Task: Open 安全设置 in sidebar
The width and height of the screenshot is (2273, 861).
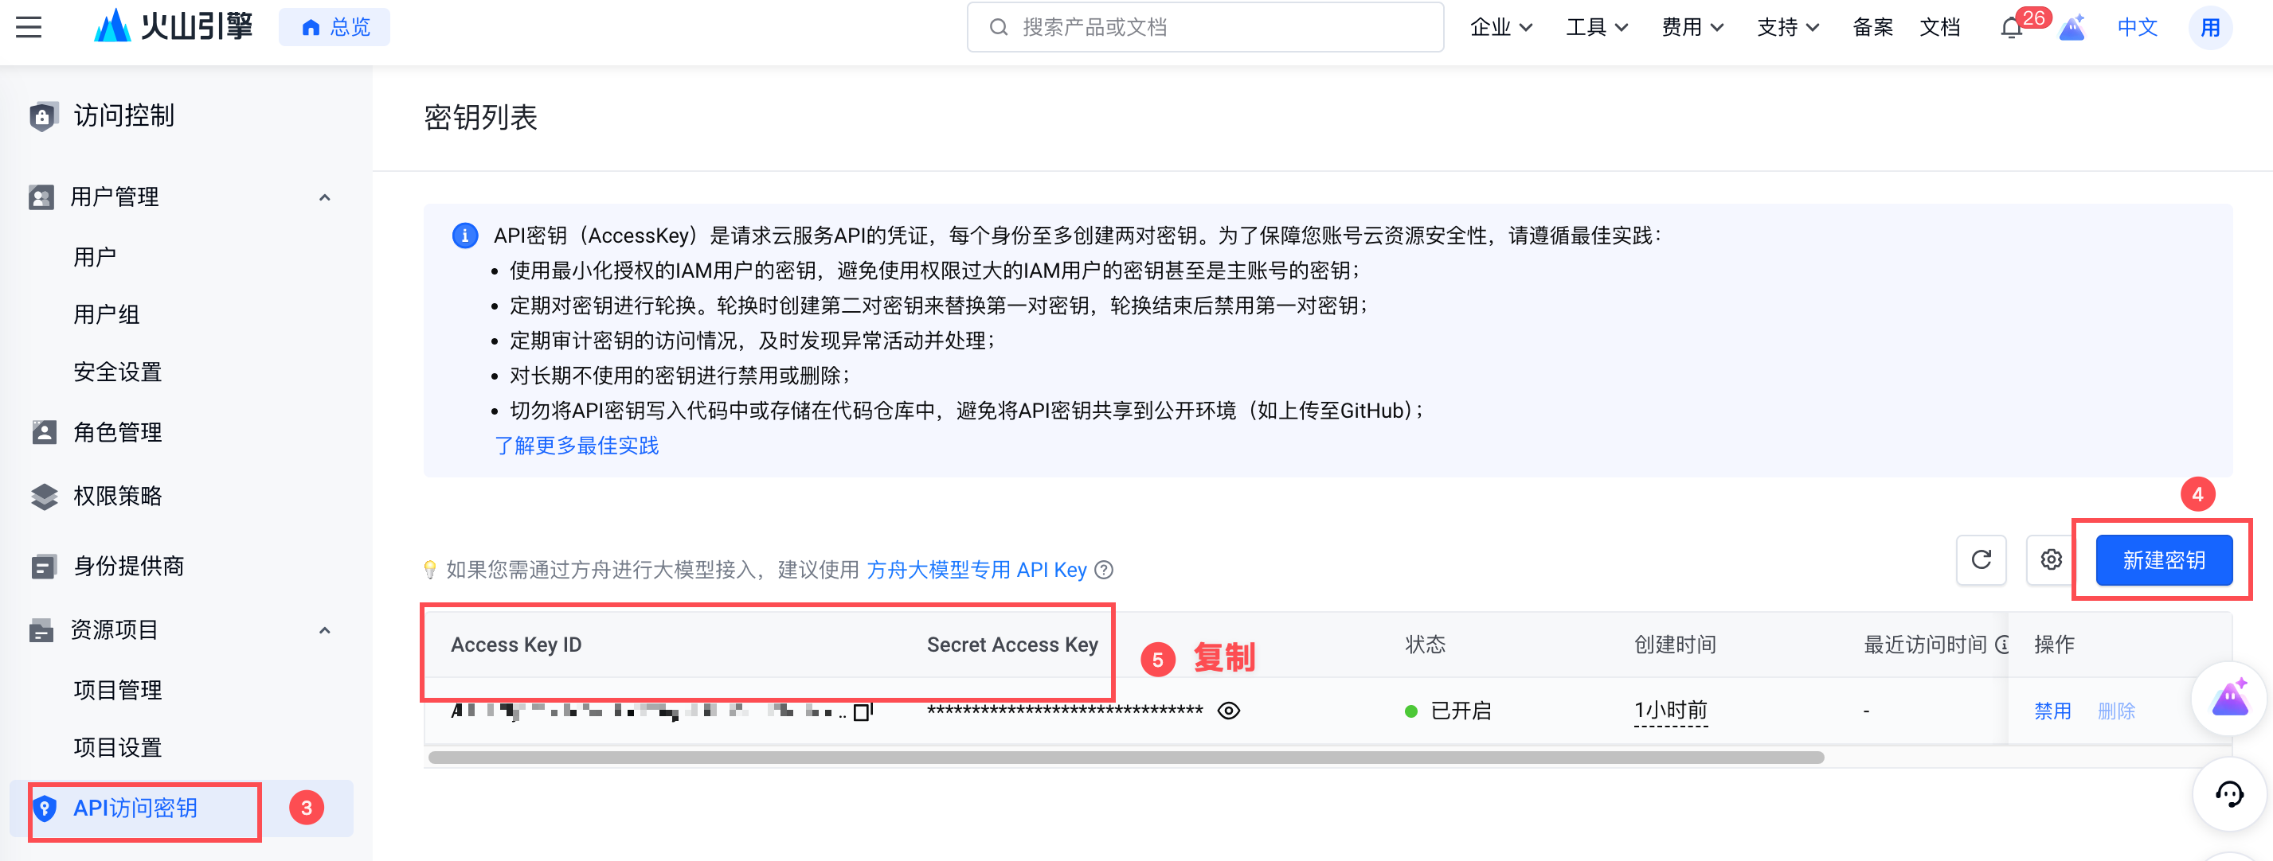Action: coord(117,372)
